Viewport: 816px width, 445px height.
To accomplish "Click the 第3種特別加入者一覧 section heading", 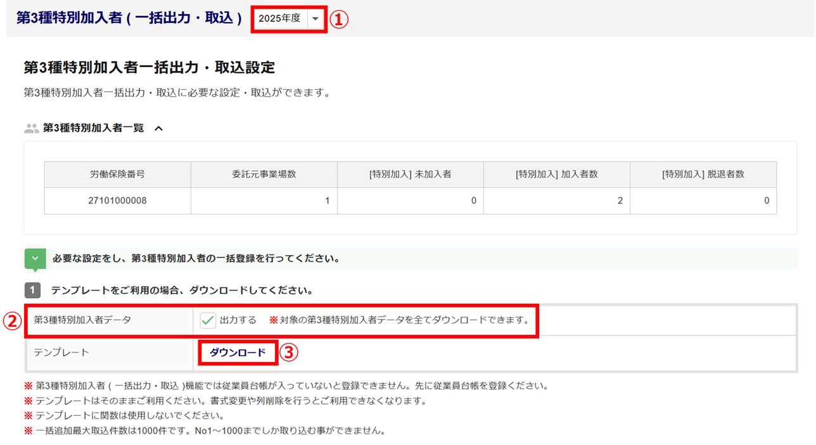I will 93,128.
